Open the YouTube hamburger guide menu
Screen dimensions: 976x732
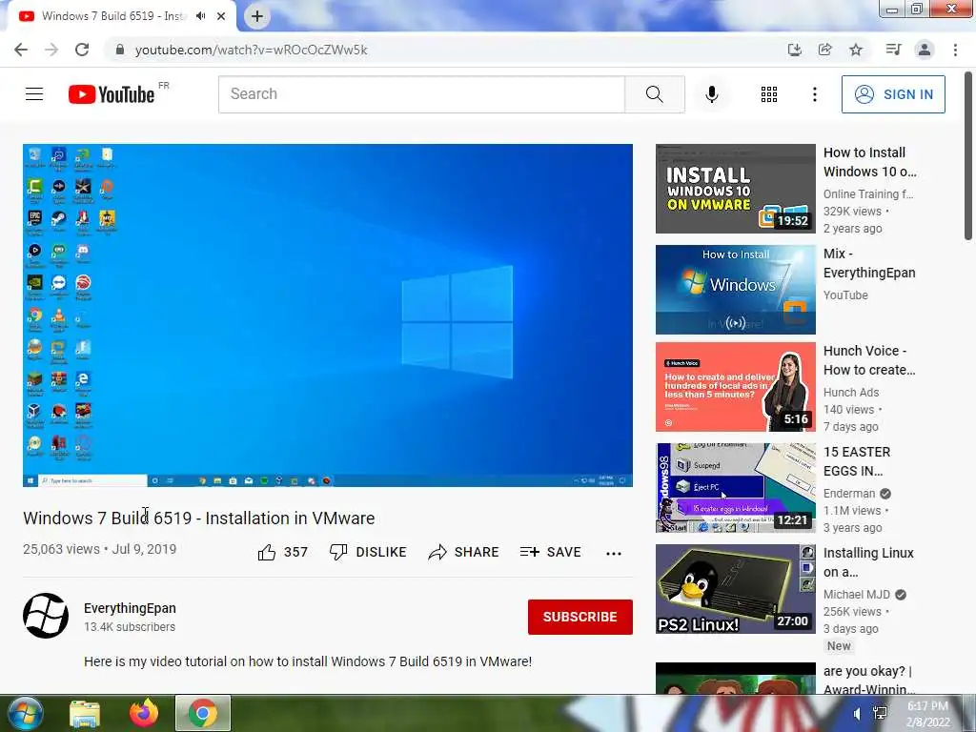point(34,94)
